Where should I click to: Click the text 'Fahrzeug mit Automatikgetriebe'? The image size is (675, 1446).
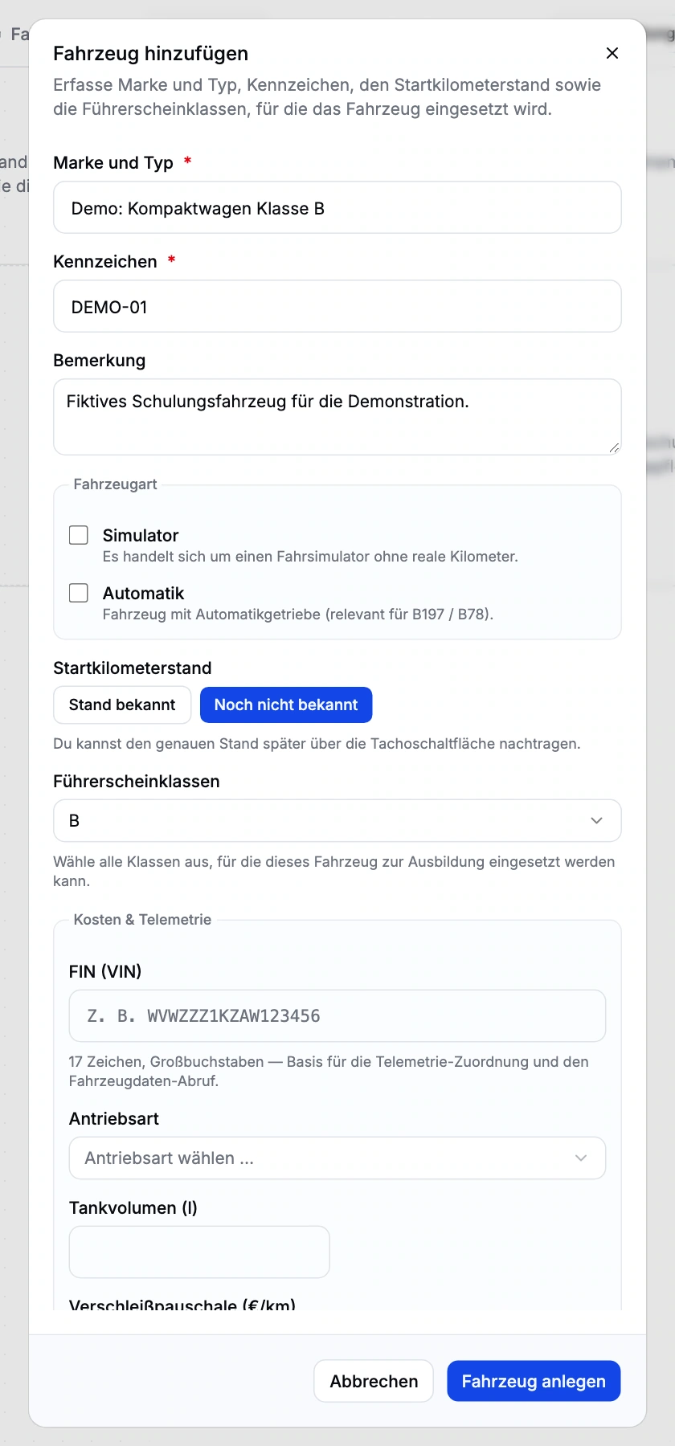tap(212, 615)
